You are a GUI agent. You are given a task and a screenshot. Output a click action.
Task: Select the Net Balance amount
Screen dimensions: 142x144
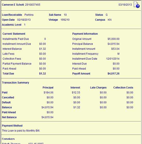[48, 117]
